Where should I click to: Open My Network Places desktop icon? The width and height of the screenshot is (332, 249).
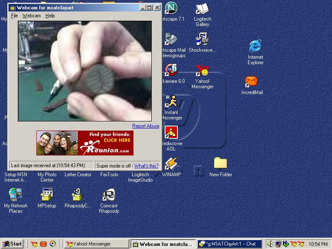16,194
